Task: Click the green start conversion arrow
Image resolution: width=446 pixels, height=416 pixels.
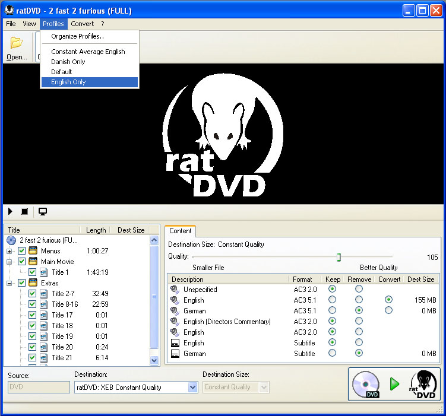Action: pyautogui.click(x=394, y=384)
